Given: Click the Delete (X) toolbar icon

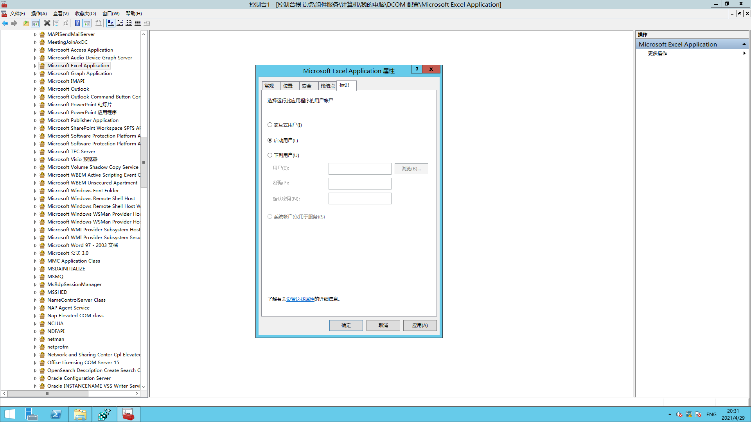Looking at the screenshot, I should (47, 23).
